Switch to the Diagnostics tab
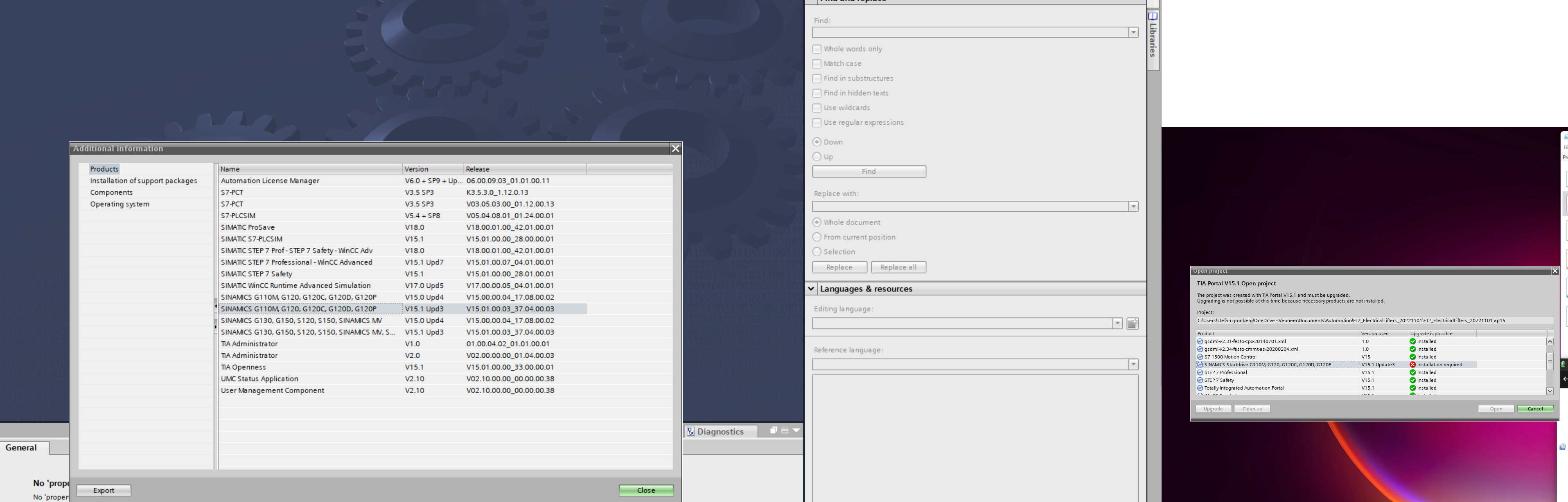Image resolution: width=1568 pixels, height=502 pixels. [720, 432]
